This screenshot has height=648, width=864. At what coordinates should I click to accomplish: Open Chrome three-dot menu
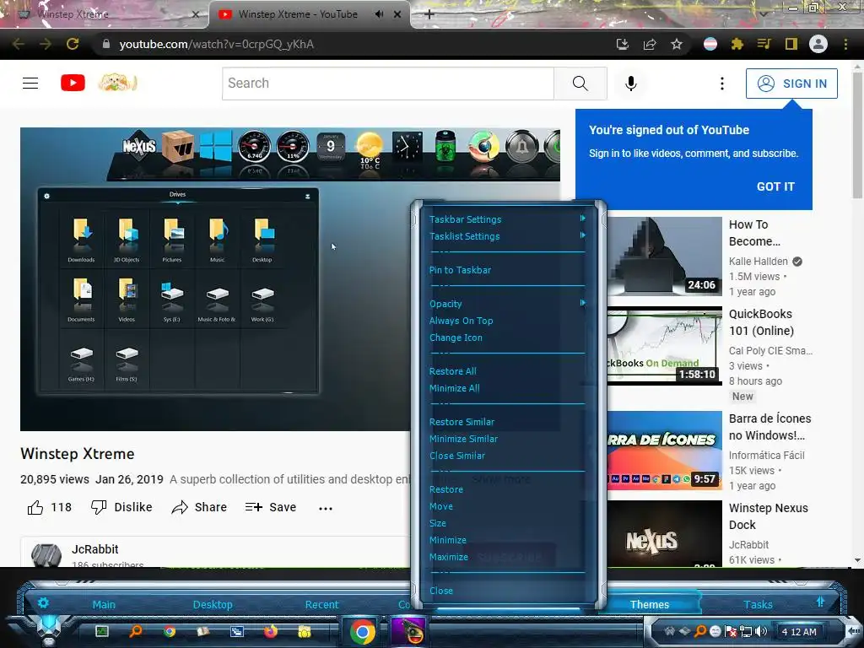(x=845, y=44)
